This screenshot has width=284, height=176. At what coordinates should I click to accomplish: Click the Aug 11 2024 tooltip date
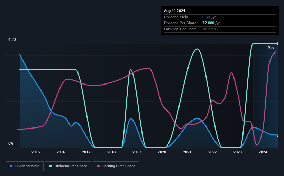[174, 11]
